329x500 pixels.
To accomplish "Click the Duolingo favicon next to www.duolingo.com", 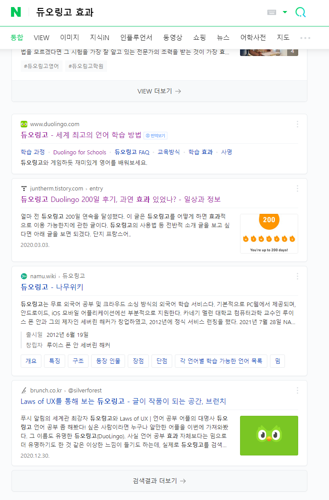I will (24, 124).
